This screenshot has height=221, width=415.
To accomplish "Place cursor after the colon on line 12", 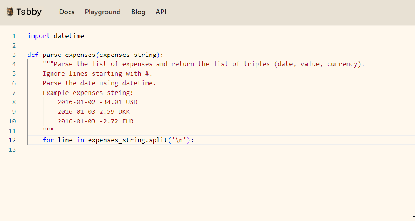I will [195, 140].
